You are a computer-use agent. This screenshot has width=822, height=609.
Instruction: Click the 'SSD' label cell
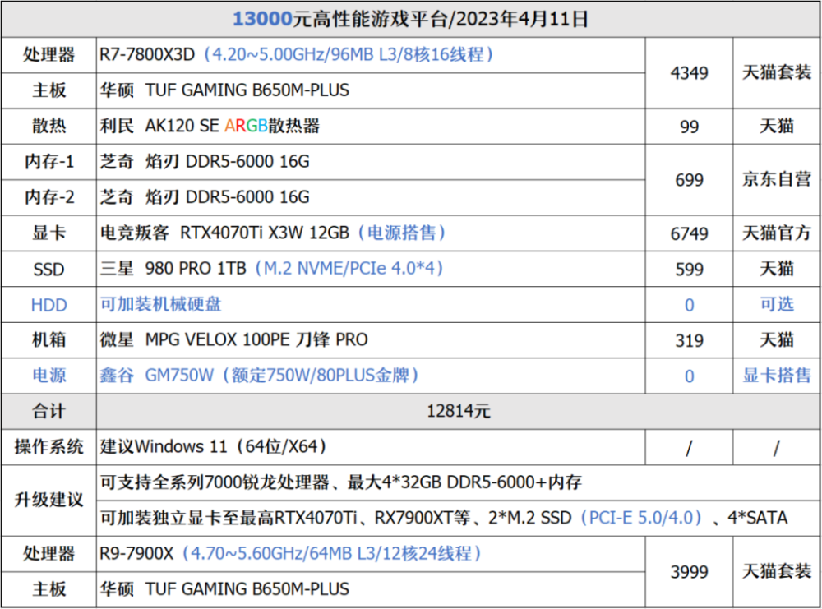tap(48, 269)
